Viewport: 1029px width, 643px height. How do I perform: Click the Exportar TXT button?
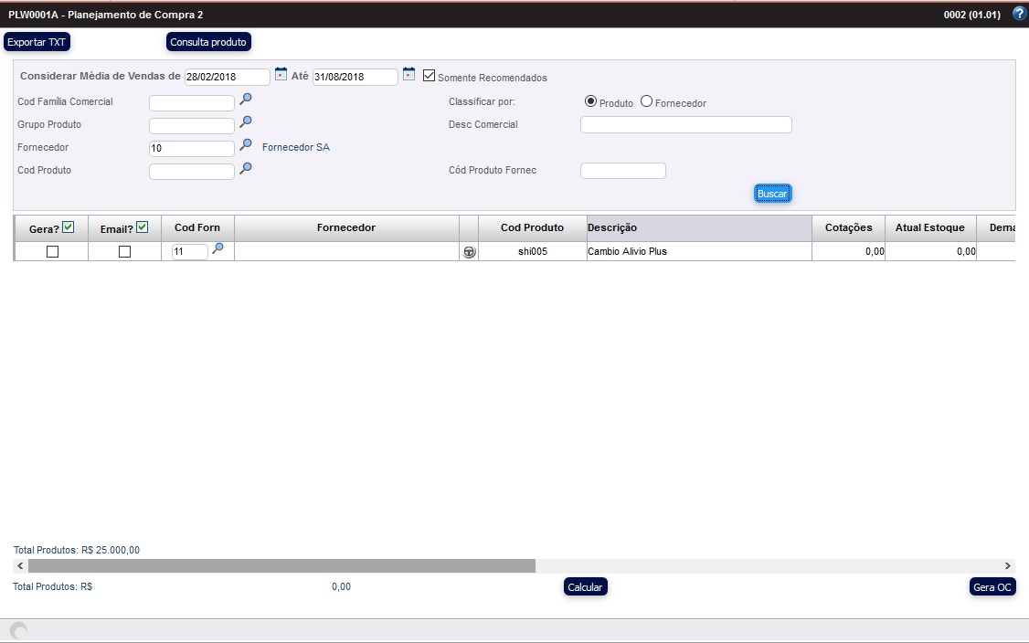[36, 41]
